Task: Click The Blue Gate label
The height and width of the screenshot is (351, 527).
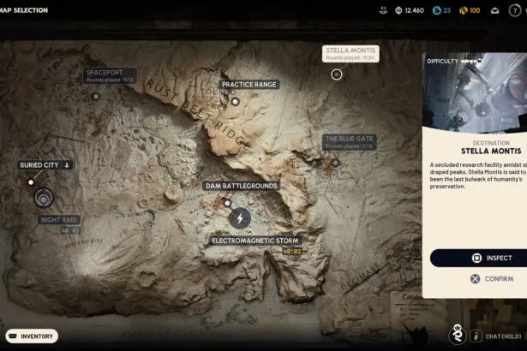Action: coord(350,142)
